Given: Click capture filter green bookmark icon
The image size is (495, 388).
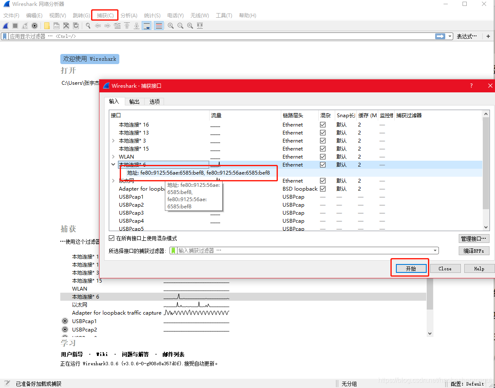Looking at the screenshot, I should (173, 251).
